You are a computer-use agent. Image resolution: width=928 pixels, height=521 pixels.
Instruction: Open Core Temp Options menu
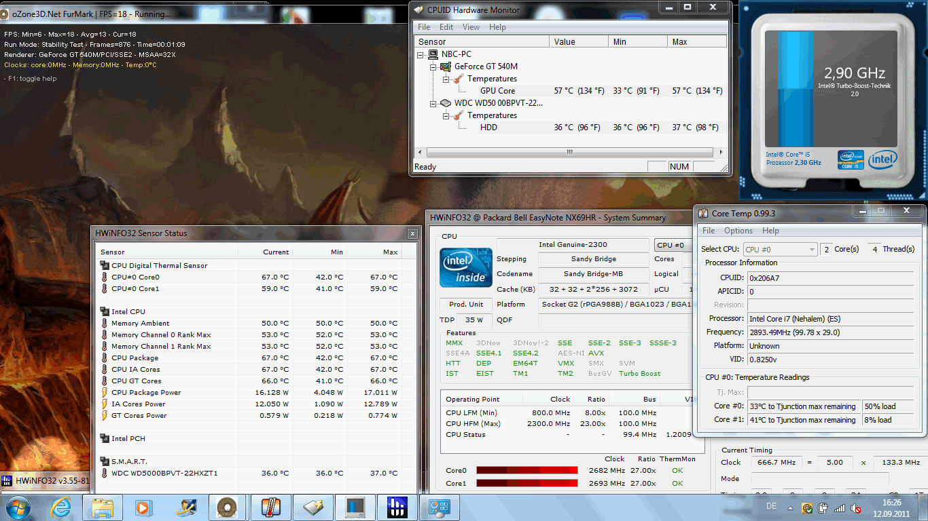(x=738, y=231)
